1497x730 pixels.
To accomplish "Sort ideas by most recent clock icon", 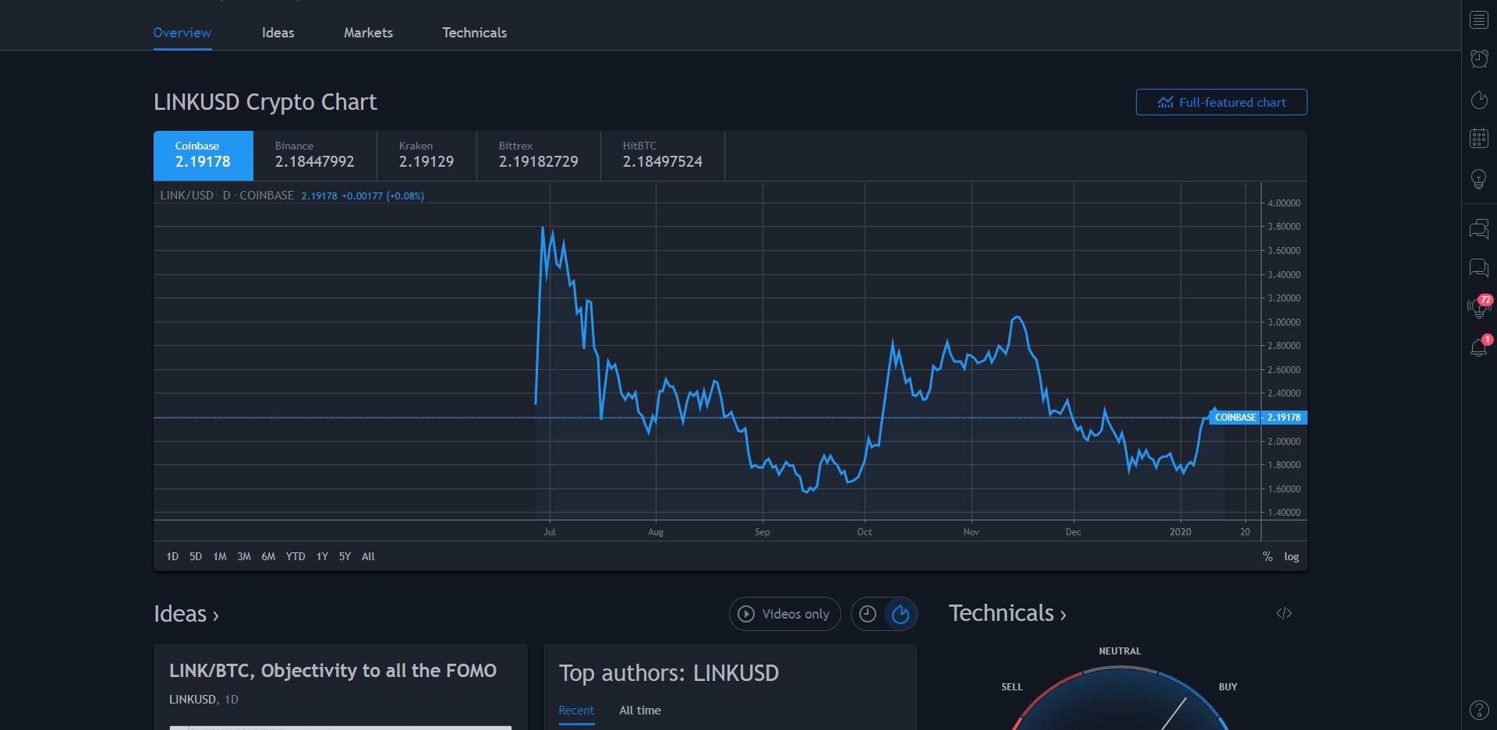I will pyautogui.click(x=868, y=614).
